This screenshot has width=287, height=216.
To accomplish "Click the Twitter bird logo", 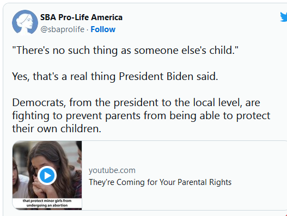I will click(x=284, y=17).
